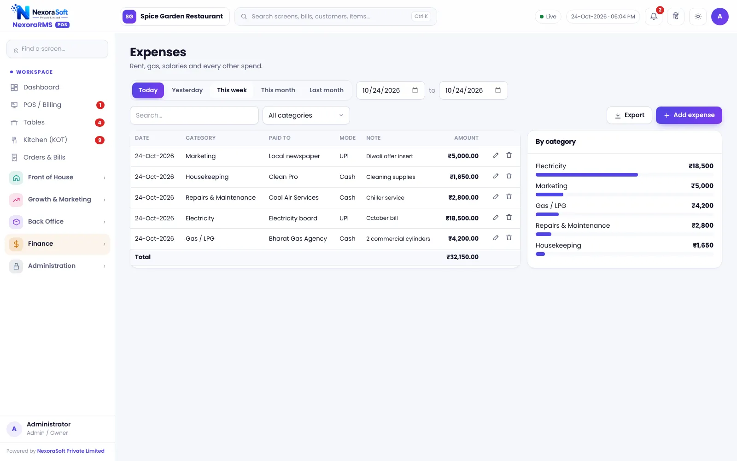Open calendar picker of end date field

tap(498, 90)
